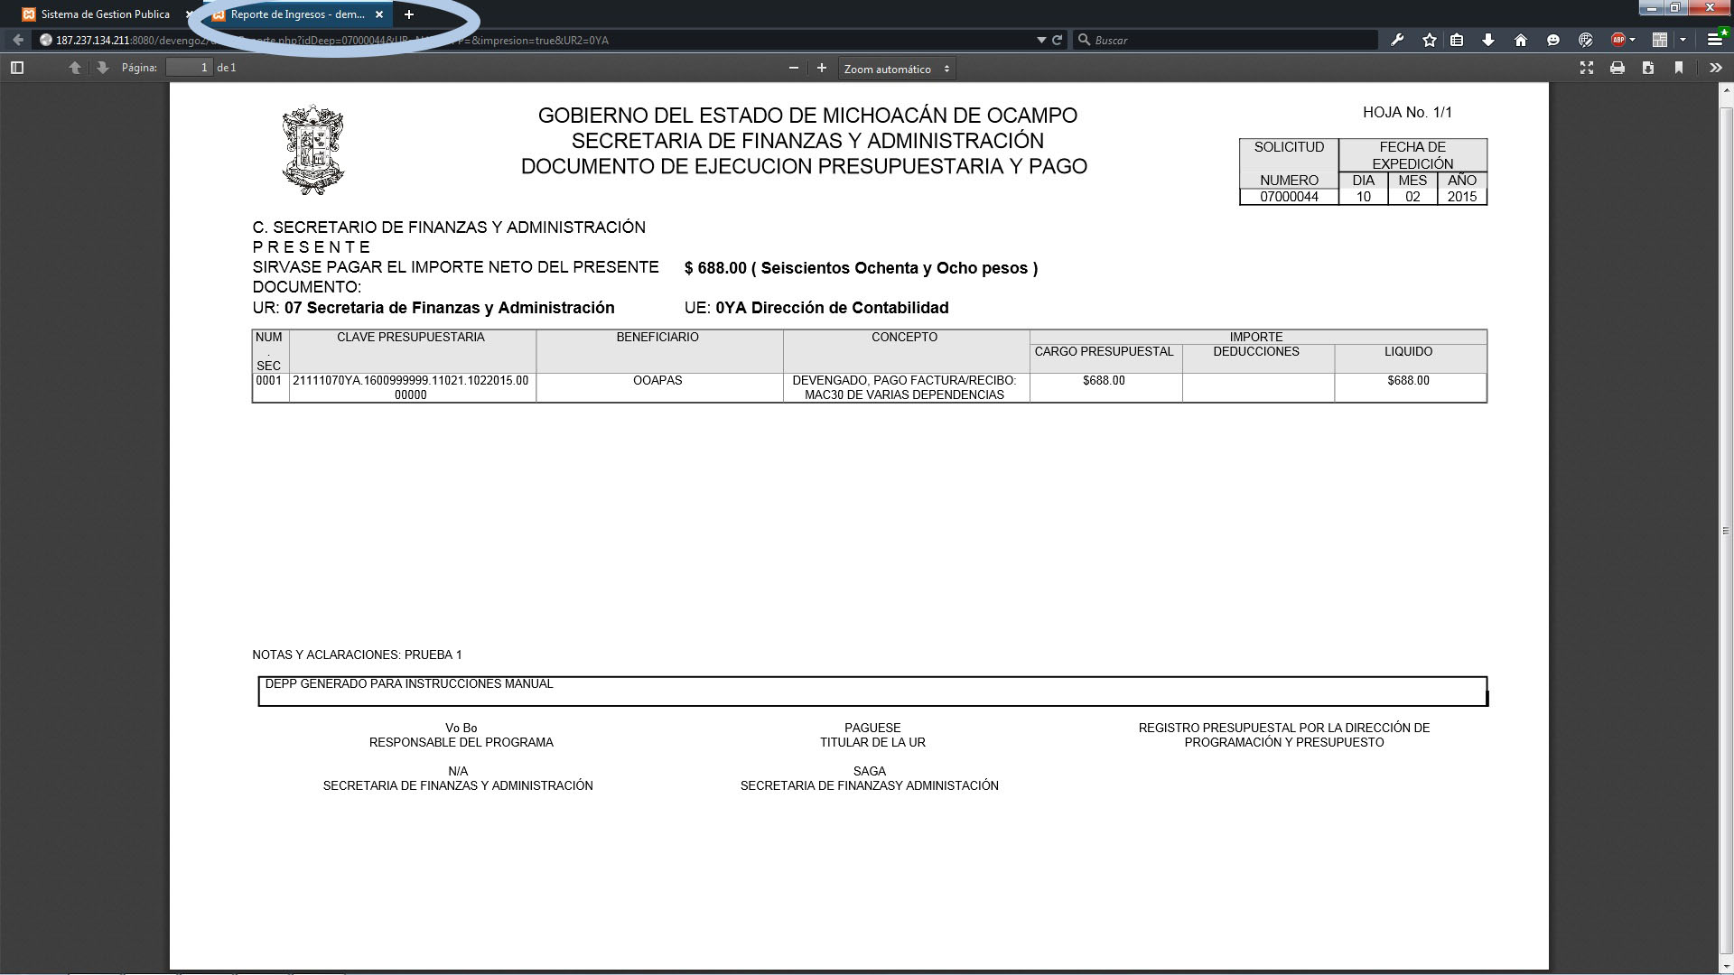The width and height of the screenshot is (1734, 975).
Task: Close the Reporte de Ingresos tab
Action: 379,14
